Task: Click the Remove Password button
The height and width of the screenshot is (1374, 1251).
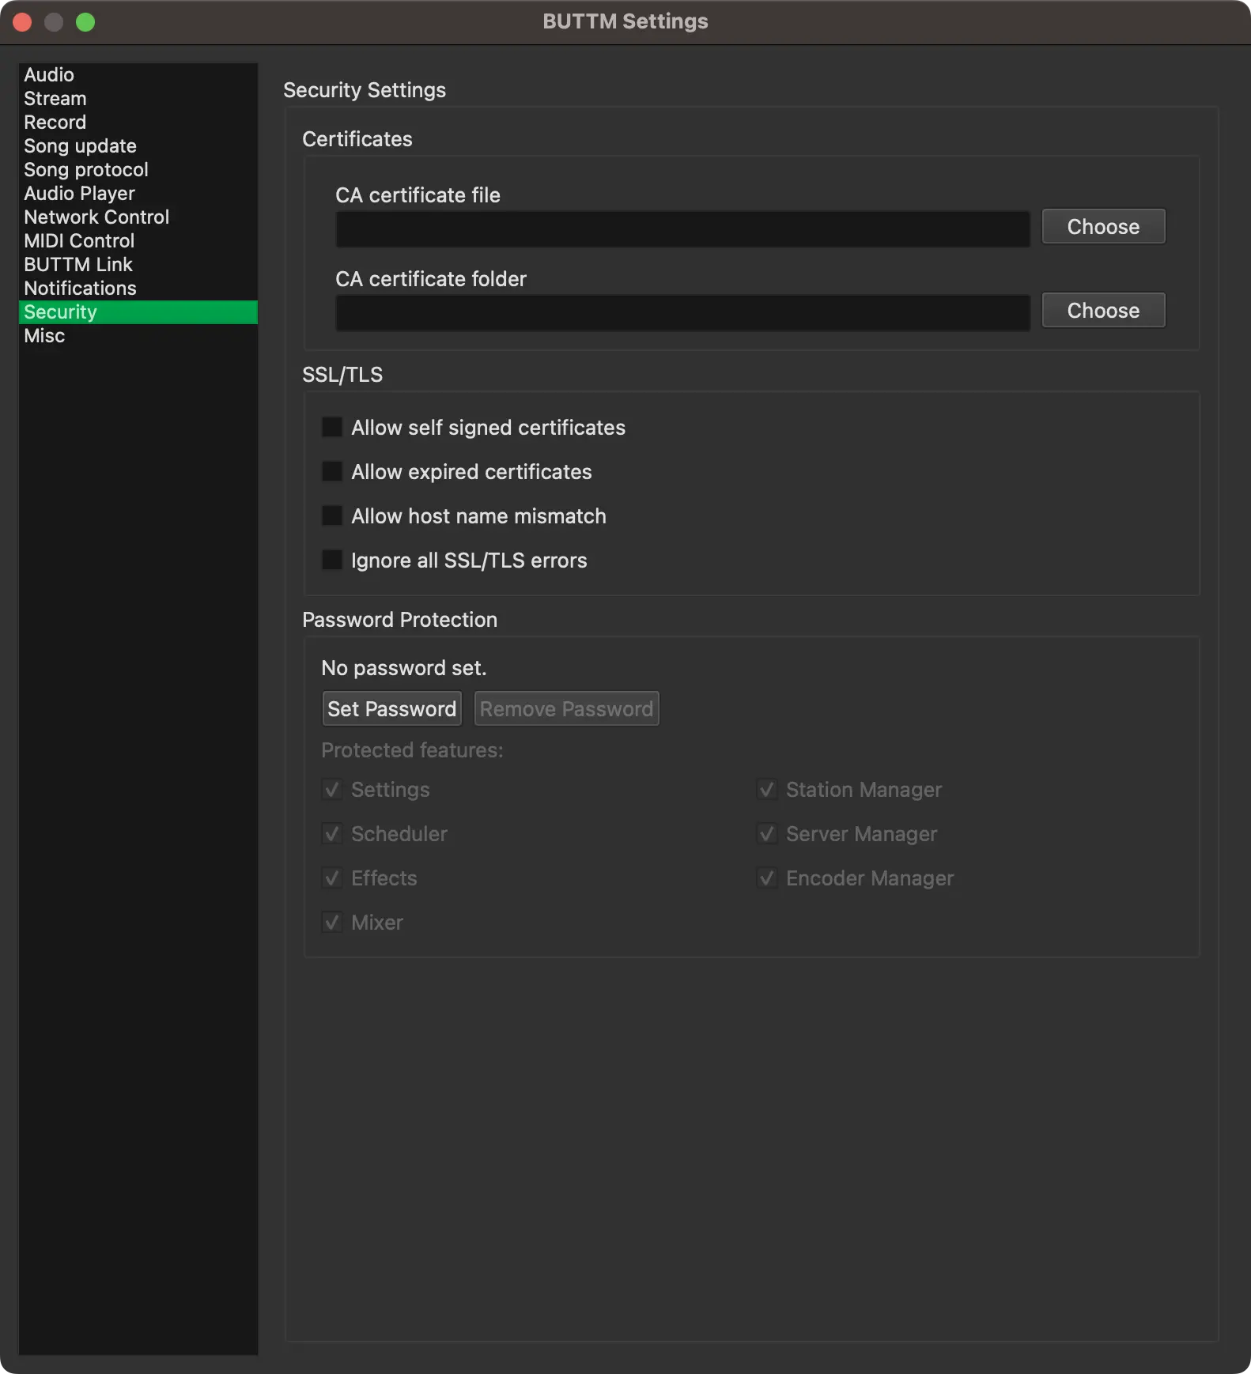Action: (x=566, y=709)
